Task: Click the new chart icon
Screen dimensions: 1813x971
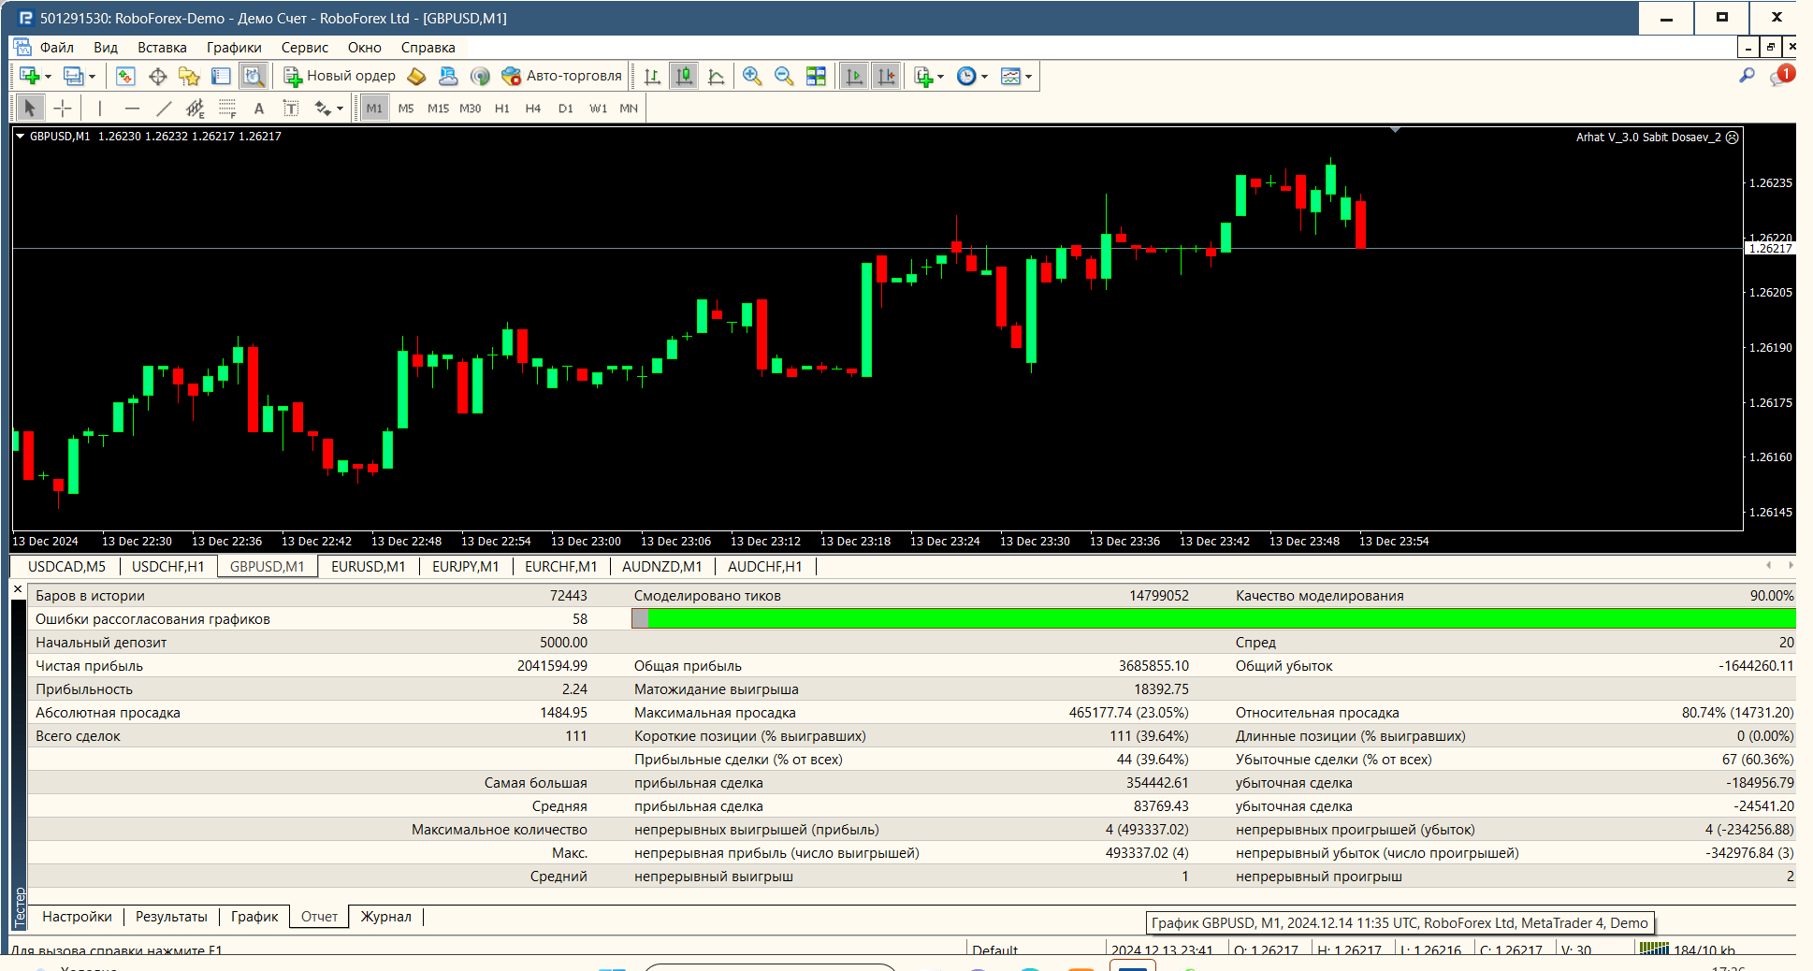Action: pyautogui.click(x=29, y=77)
